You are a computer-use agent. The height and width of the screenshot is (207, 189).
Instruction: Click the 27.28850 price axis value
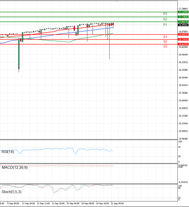coord(183,9)
